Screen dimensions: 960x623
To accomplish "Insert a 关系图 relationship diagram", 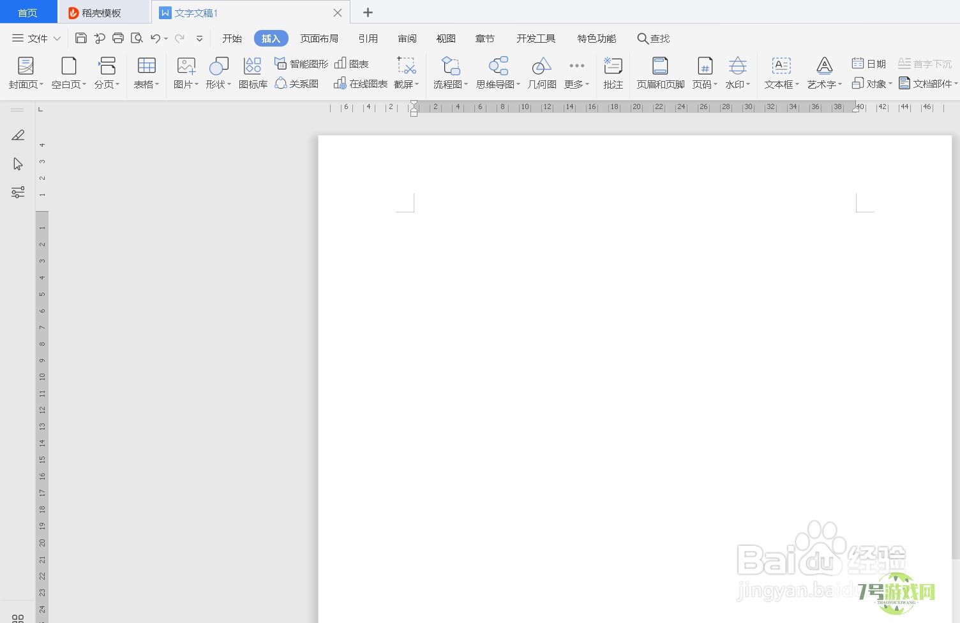I will coord(297,84).
